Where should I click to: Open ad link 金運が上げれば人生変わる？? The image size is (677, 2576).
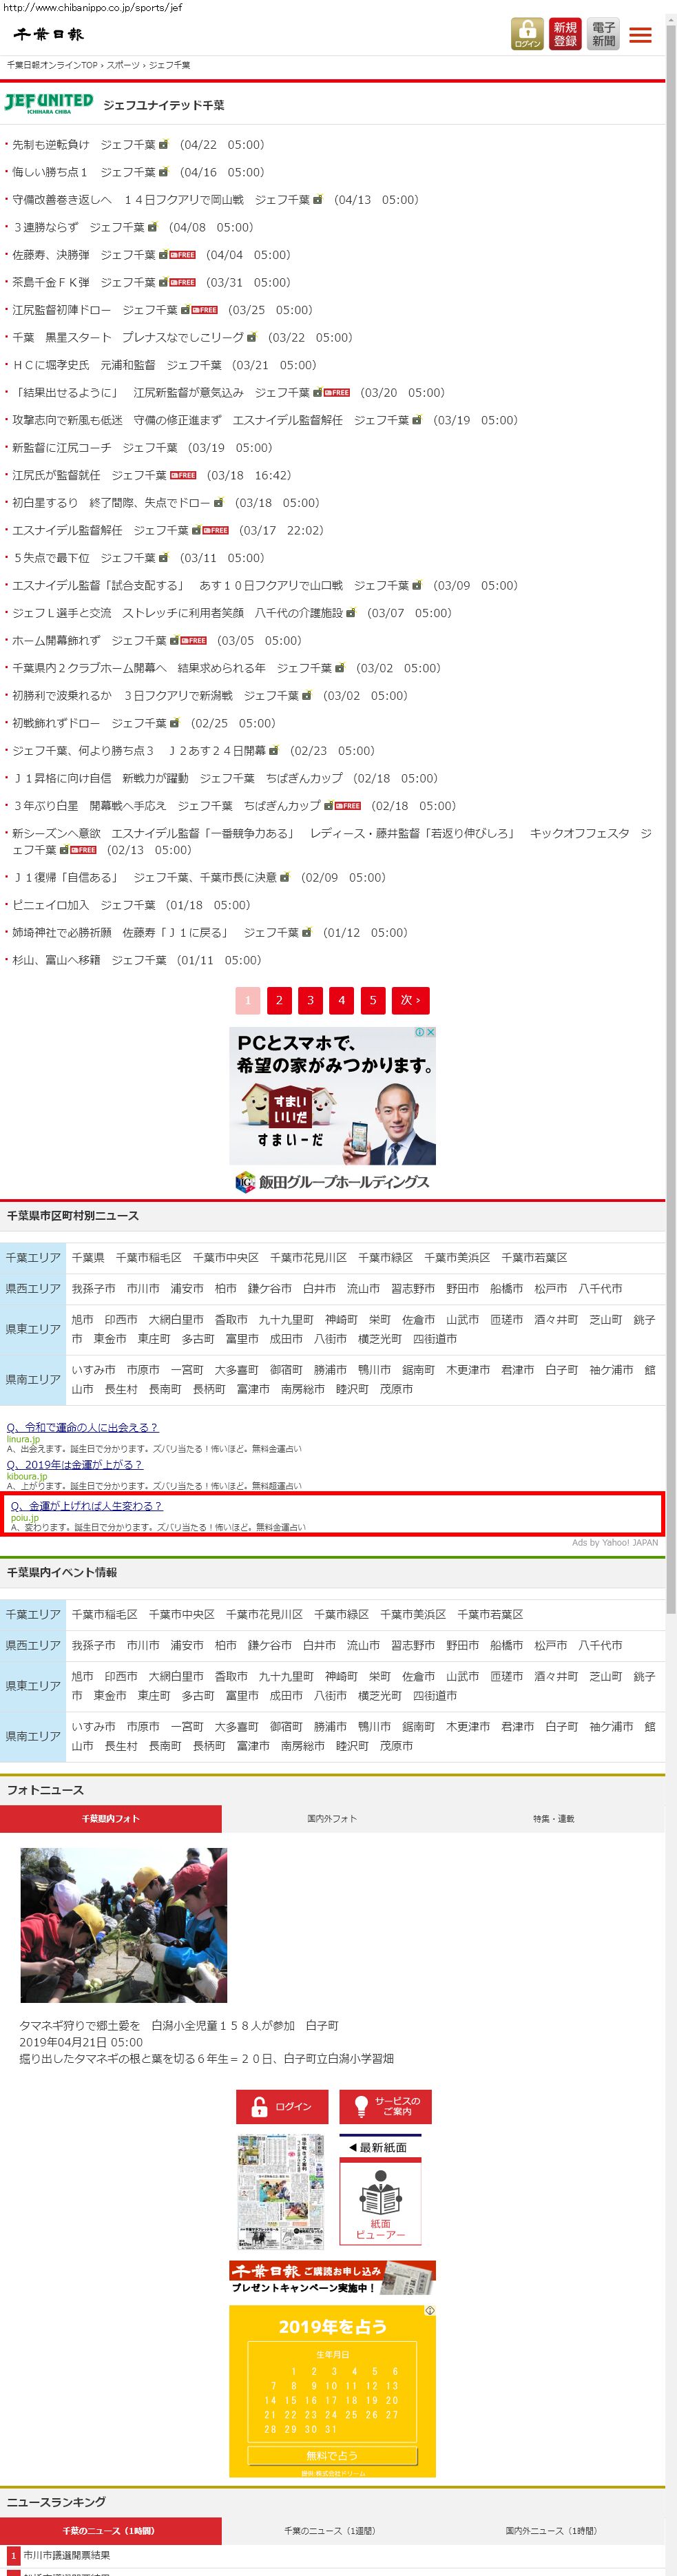tap(87, 1506)
